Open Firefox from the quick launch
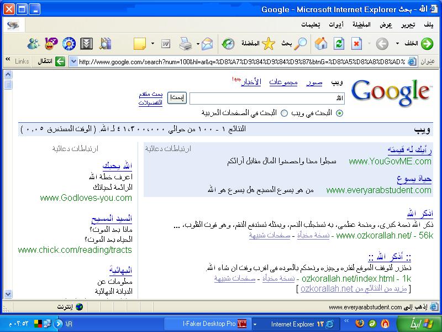Screen dimensions: 442x332 tap(360, 324)
